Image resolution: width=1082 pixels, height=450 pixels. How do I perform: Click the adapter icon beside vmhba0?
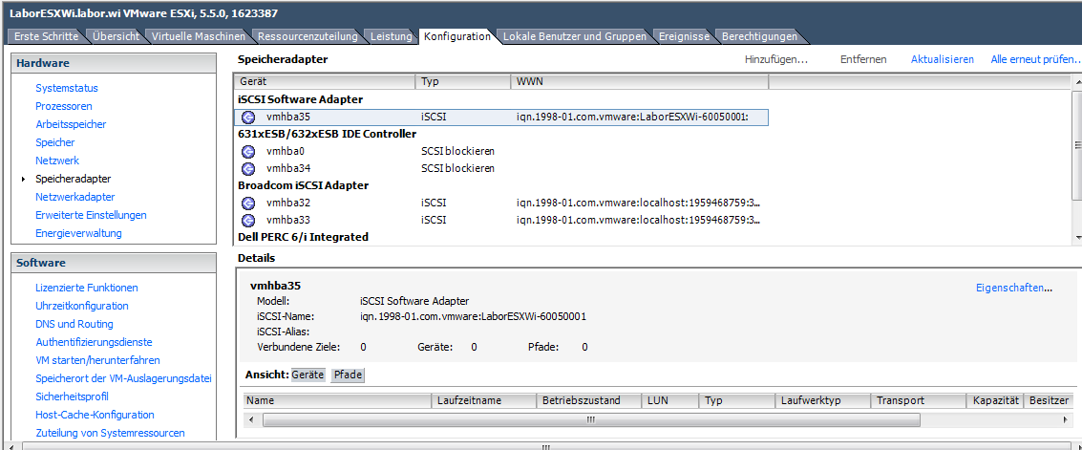tap(248, 151)
